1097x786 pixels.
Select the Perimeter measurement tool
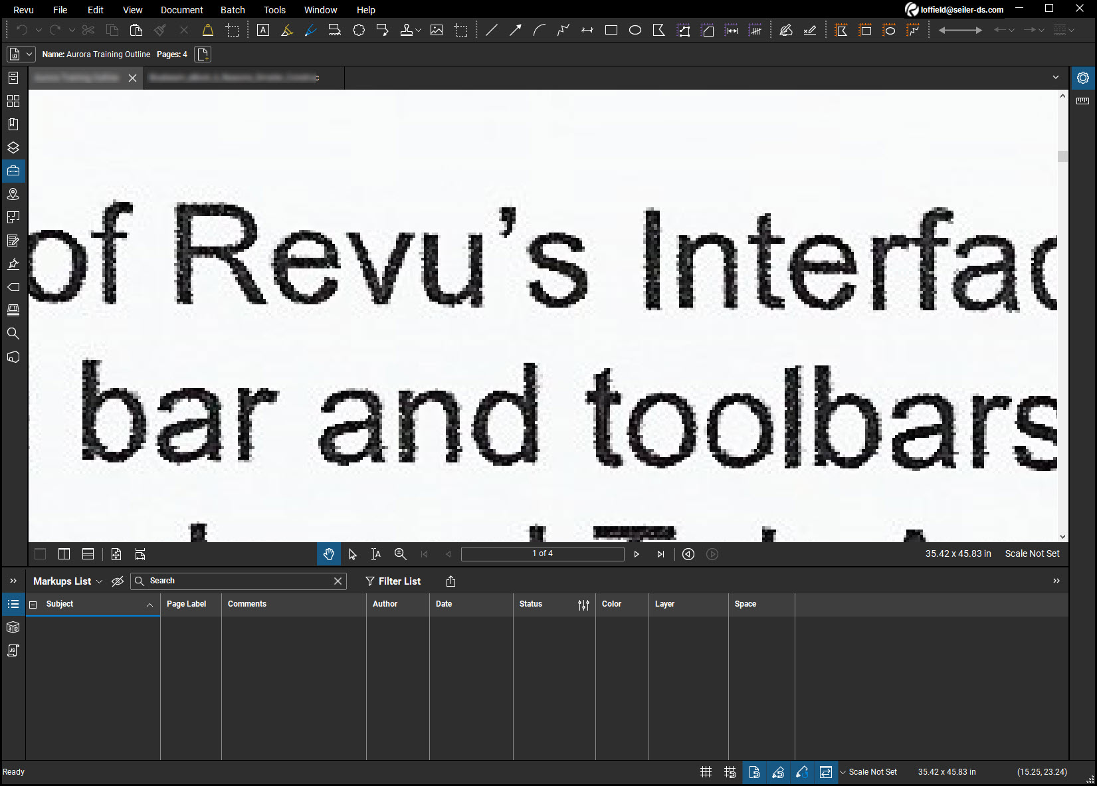[x=684, y=30]
